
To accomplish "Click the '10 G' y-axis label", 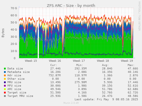I will (14, 51).
